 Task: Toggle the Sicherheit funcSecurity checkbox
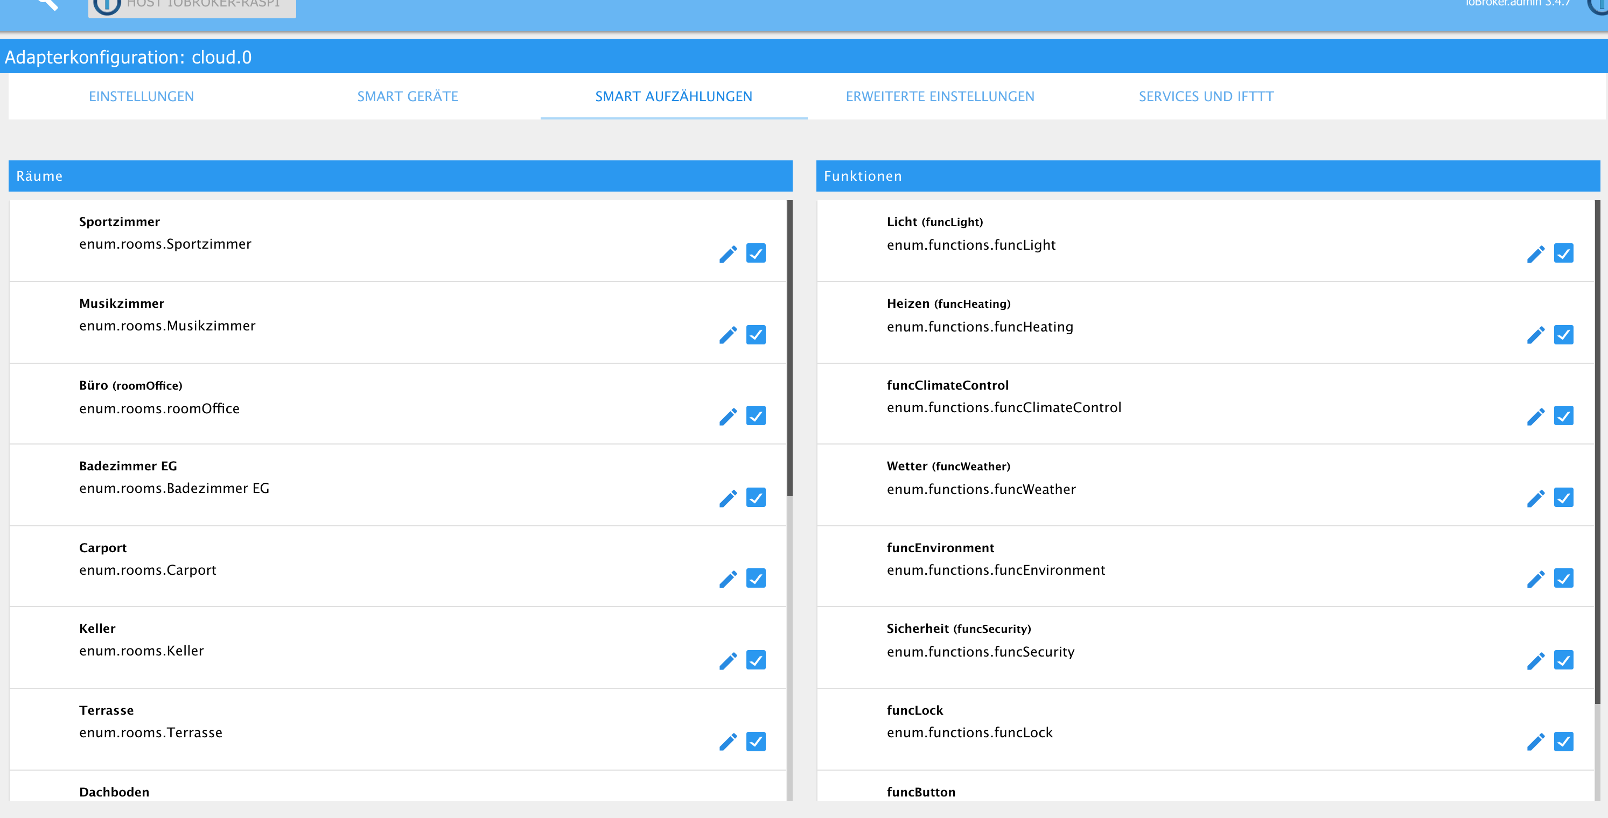point(1564,660)
